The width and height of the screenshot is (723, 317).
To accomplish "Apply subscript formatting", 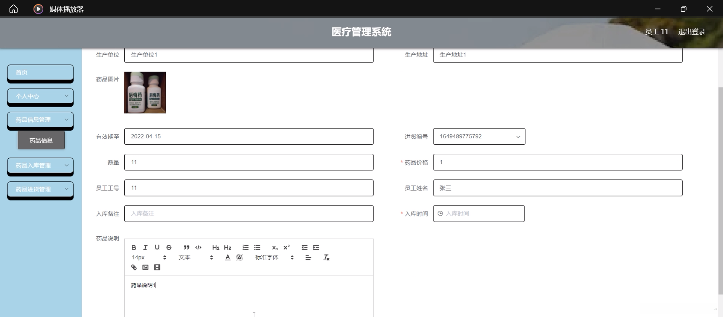I will [x=275, y=248].
